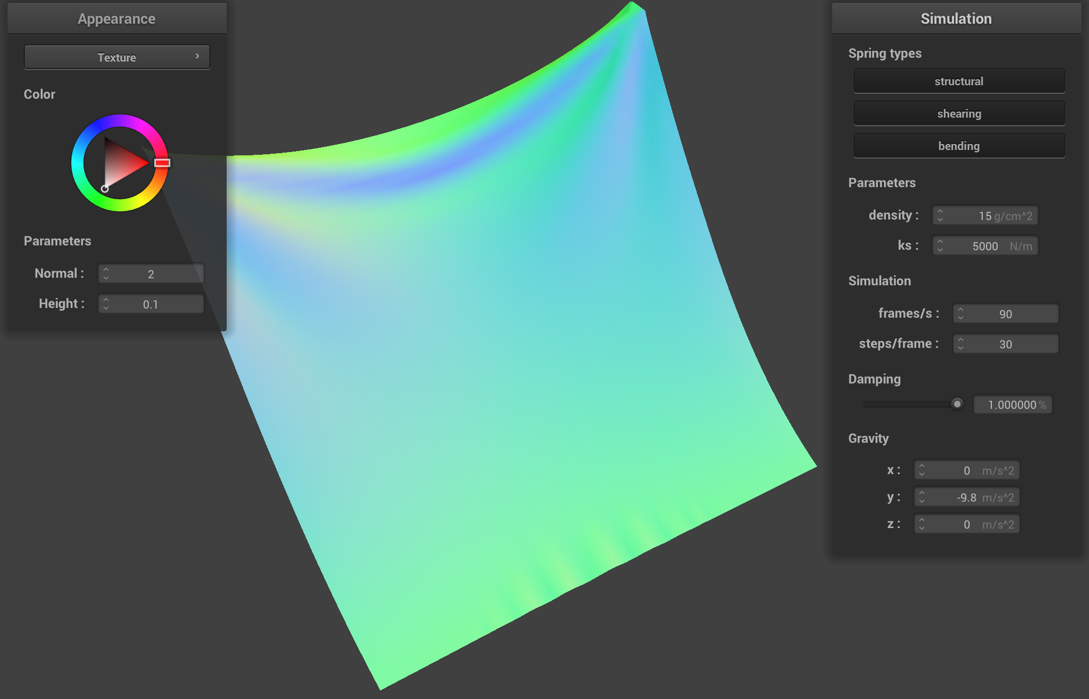Click the ks value field

click(x=985, y=246)
